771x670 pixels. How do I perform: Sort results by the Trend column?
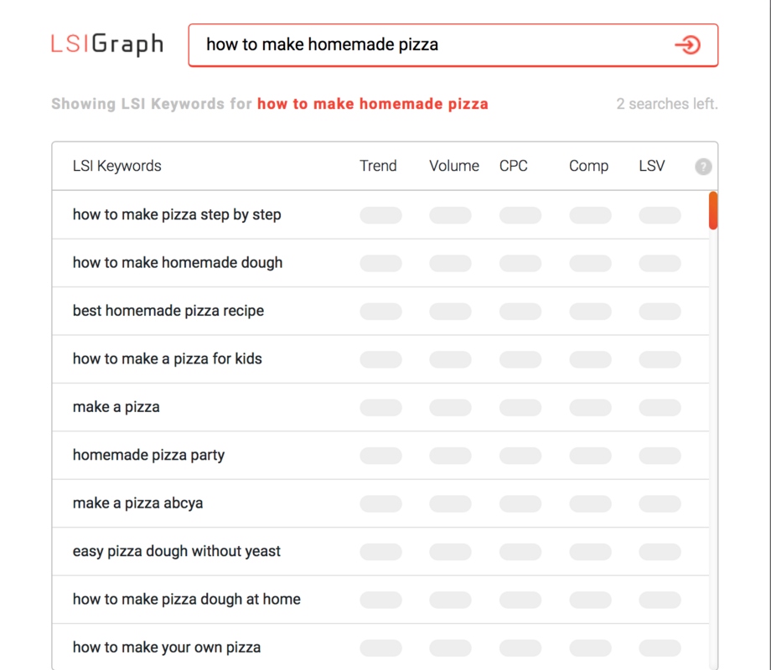pos(378,166)
